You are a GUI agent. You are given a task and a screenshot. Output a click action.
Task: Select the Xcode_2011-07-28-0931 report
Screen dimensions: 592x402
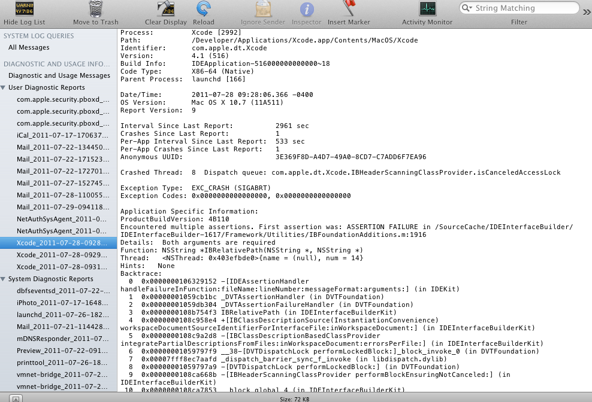coord(59,267)
